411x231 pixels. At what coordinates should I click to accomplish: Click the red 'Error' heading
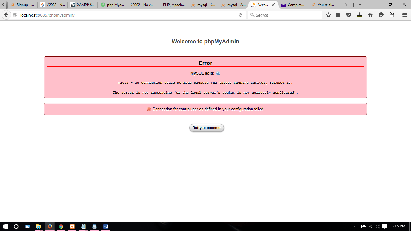point(205,63)
